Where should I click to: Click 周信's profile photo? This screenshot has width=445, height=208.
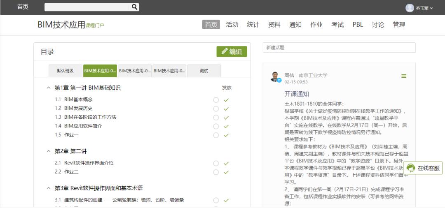pos(275,77)
